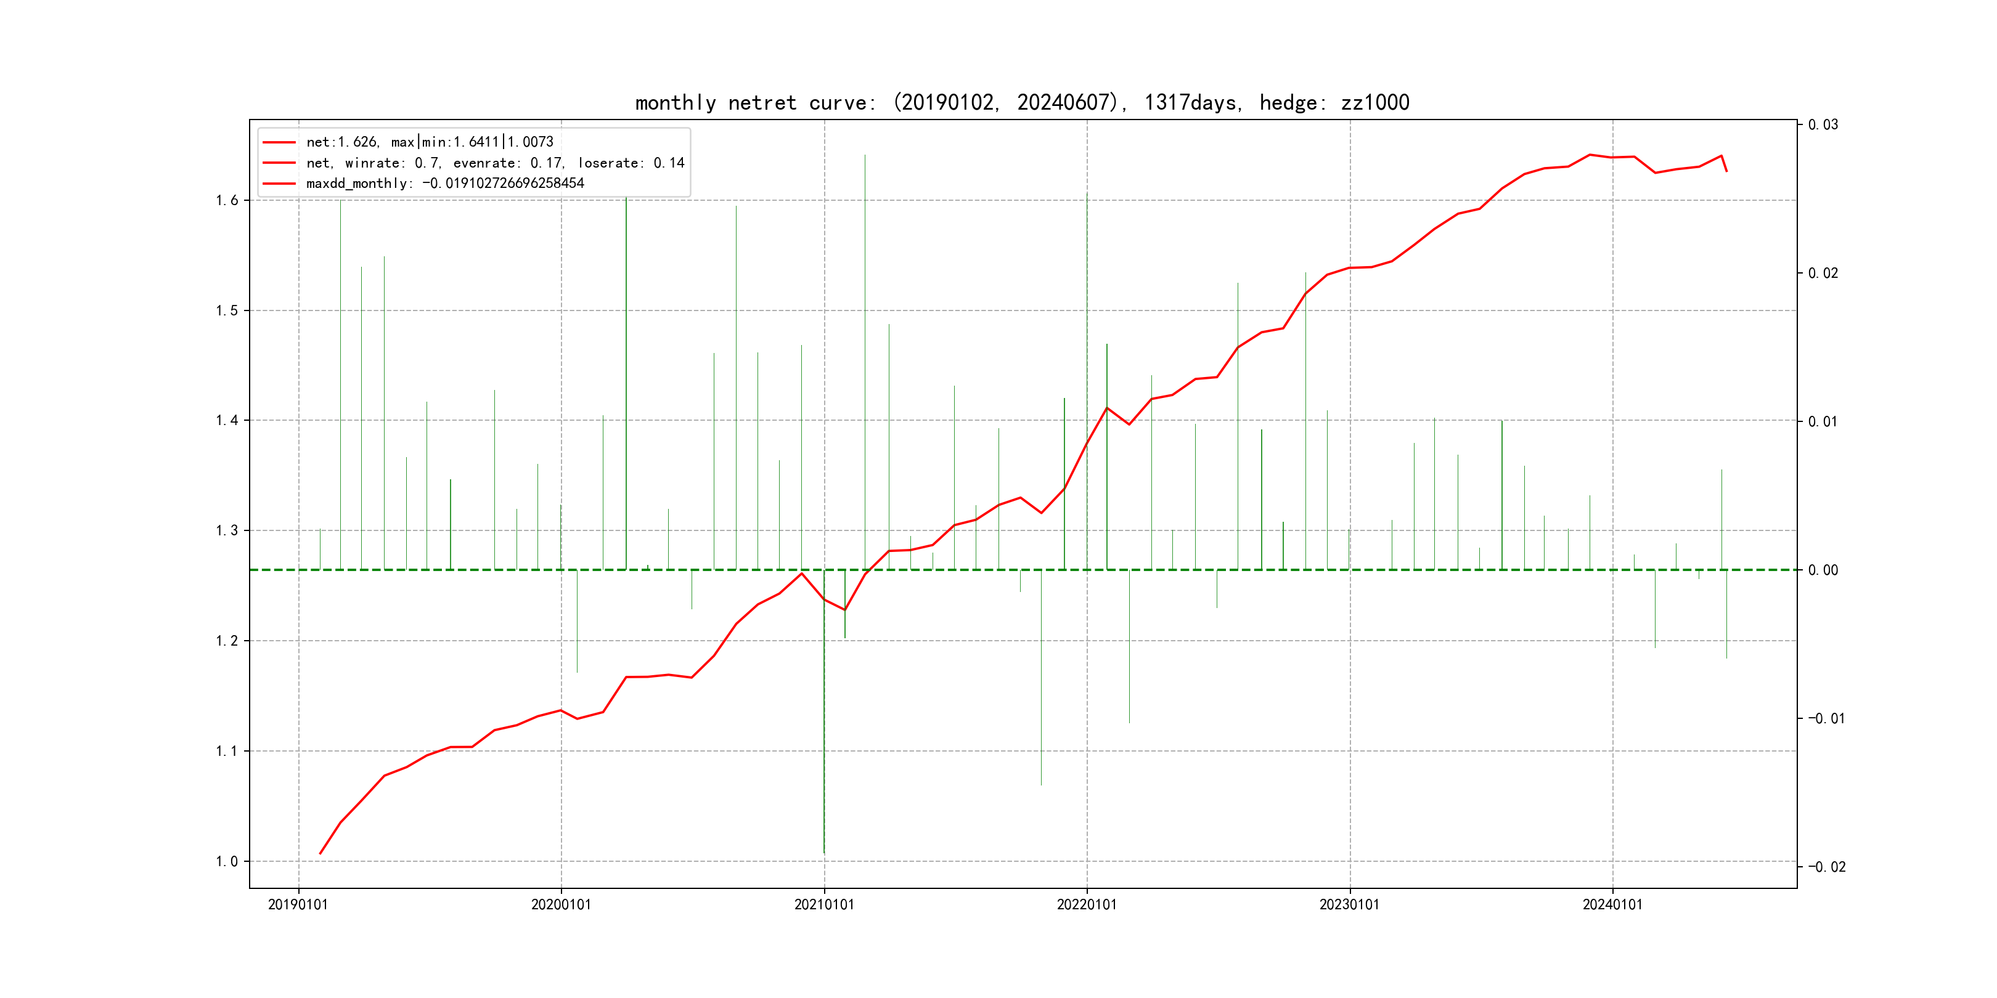Screen dimensions: 1997x998
Task: Click the red line swatch beside 'maxdd_monthly'
Action: pos(279,184)
